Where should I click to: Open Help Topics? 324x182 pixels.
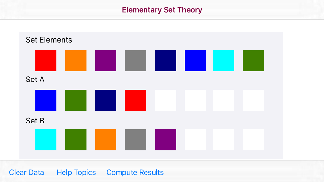76,172
